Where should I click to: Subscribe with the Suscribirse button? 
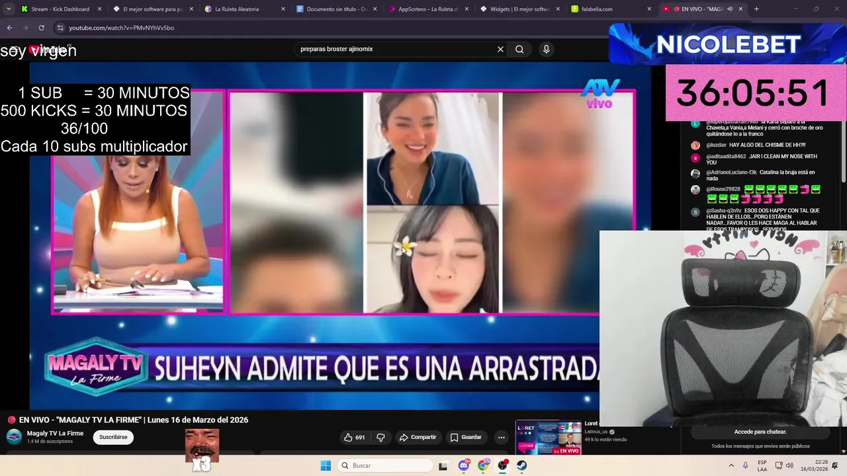tap(113, 437)
